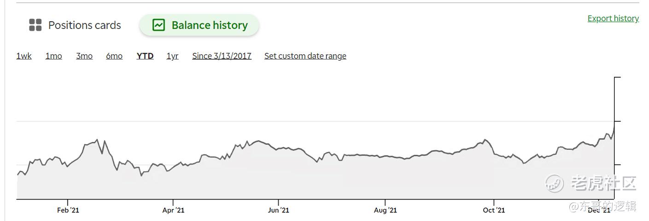Click the Feb '21 axis label
The width and height of the screenshot is (649, 221).
[x=68, y=210]
